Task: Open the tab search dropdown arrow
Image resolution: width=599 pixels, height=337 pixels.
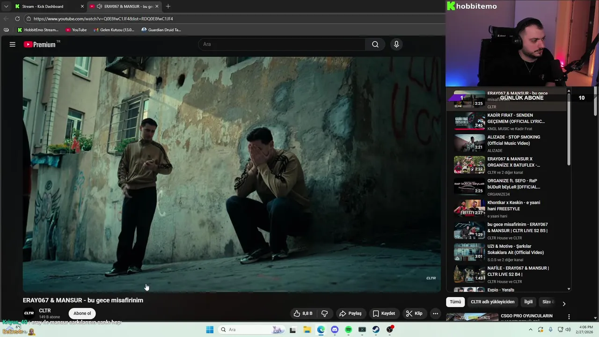Action: 6,7
